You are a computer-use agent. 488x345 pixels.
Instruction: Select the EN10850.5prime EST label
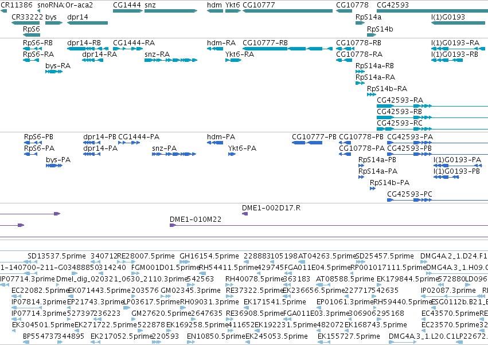click(x=216, y=336)
